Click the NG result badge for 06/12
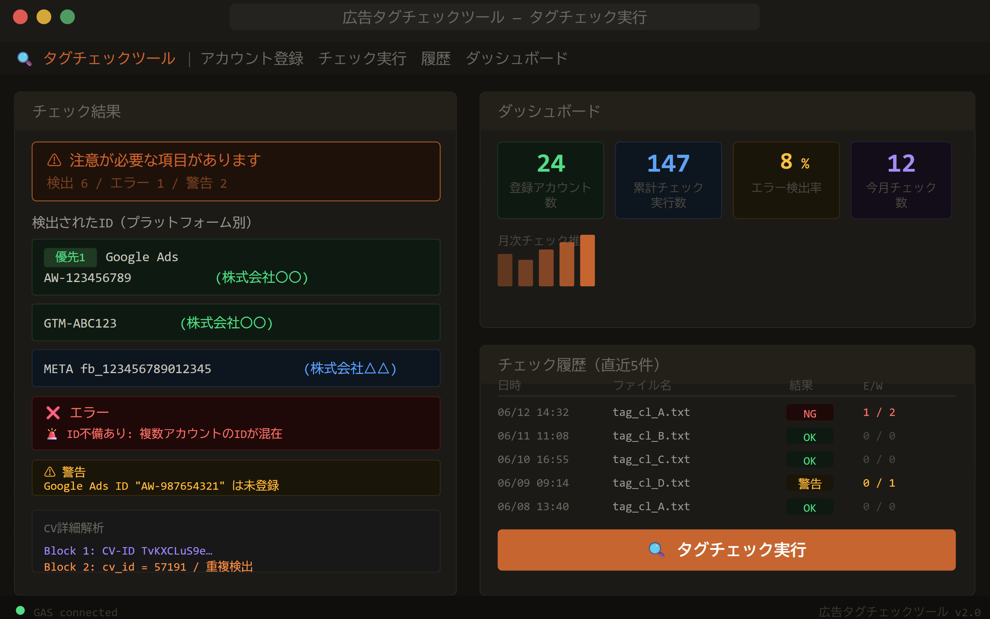 point(809,413)
